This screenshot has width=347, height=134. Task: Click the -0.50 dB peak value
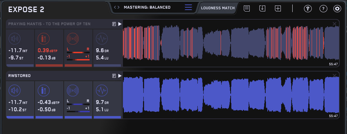pyautogui.click(x=47, y=110)
